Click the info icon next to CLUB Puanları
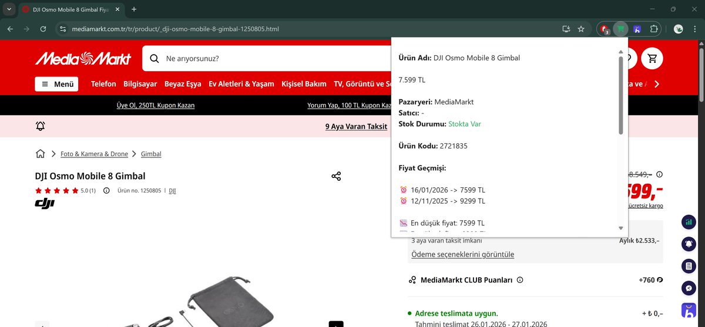 520,280
